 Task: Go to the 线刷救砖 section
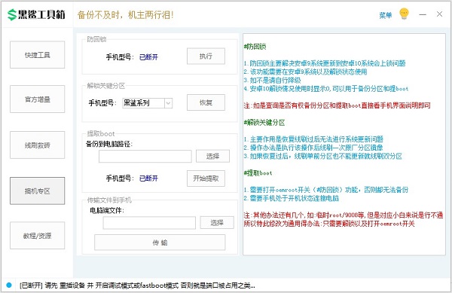37,145
